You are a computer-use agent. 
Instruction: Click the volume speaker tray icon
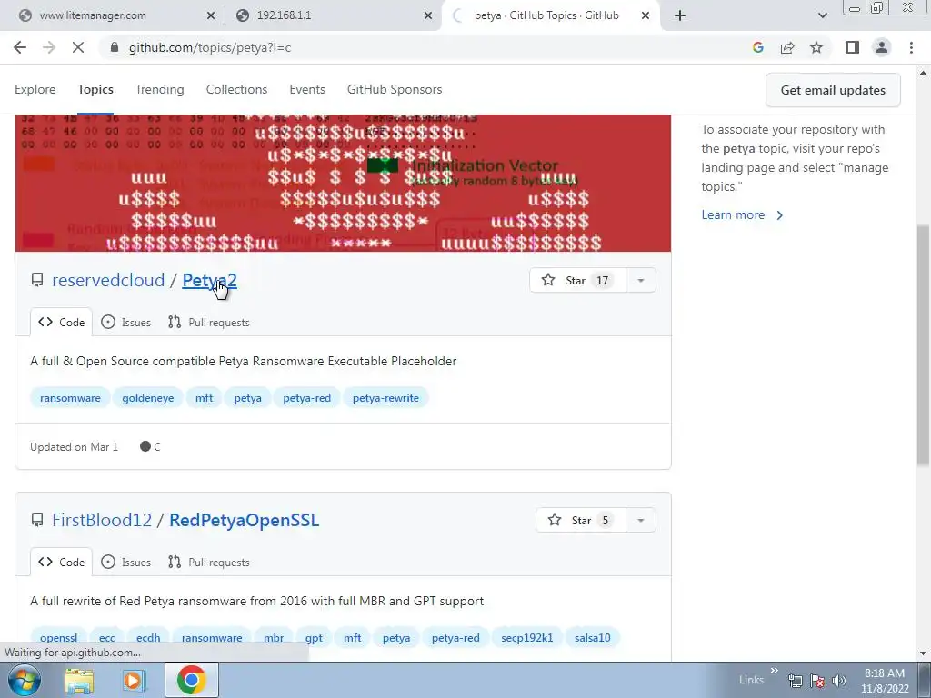point(839,680)
